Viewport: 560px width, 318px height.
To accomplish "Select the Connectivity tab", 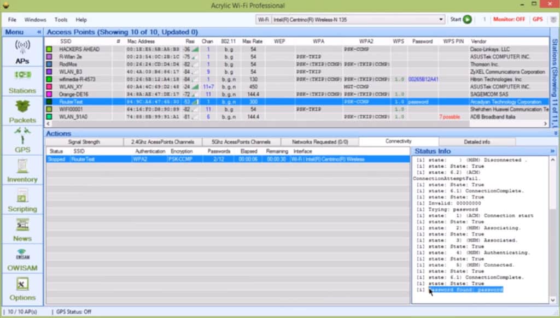I will coord(399,142).
